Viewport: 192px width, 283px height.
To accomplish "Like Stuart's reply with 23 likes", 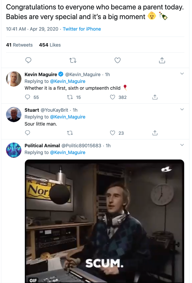I will pos(112,133).
